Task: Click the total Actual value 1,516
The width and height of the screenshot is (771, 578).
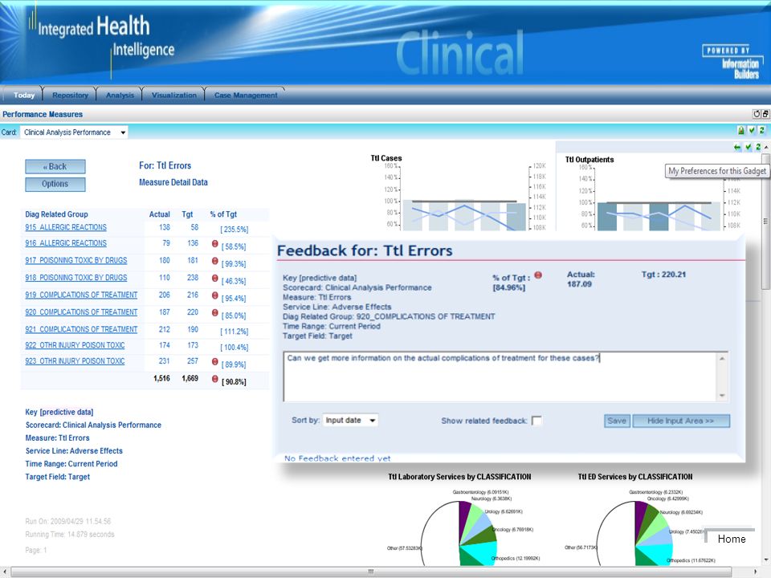Action: [x=161, y=378]
